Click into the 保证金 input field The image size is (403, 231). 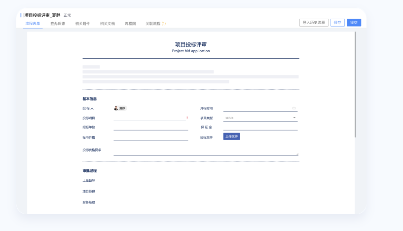click(x=260, y=127)
